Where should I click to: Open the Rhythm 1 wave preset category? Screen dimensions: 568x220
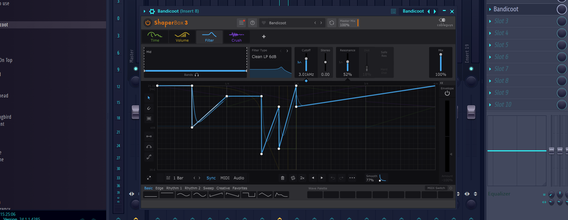pyautogui.click(x=174, y=188)
